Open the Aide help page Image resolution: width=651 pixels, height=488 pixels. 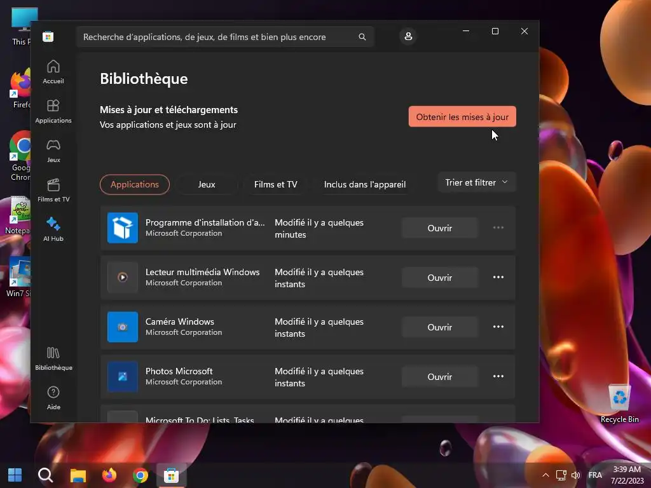[x=53, y=398]
